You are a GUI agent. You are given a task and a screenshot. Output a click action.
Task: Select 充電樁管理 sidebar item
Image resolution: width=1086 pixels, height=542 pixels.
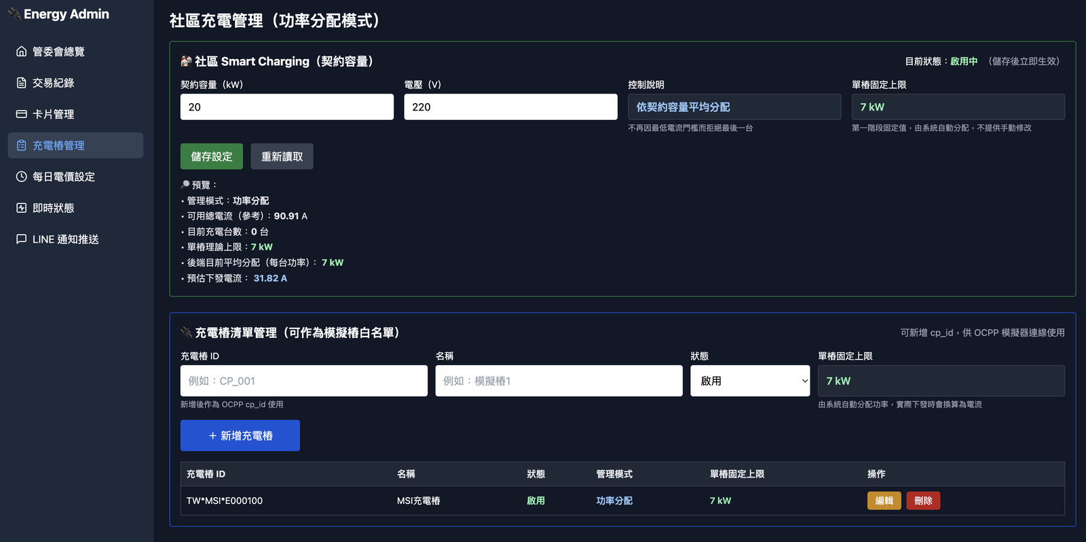click(x=75, y=145)
